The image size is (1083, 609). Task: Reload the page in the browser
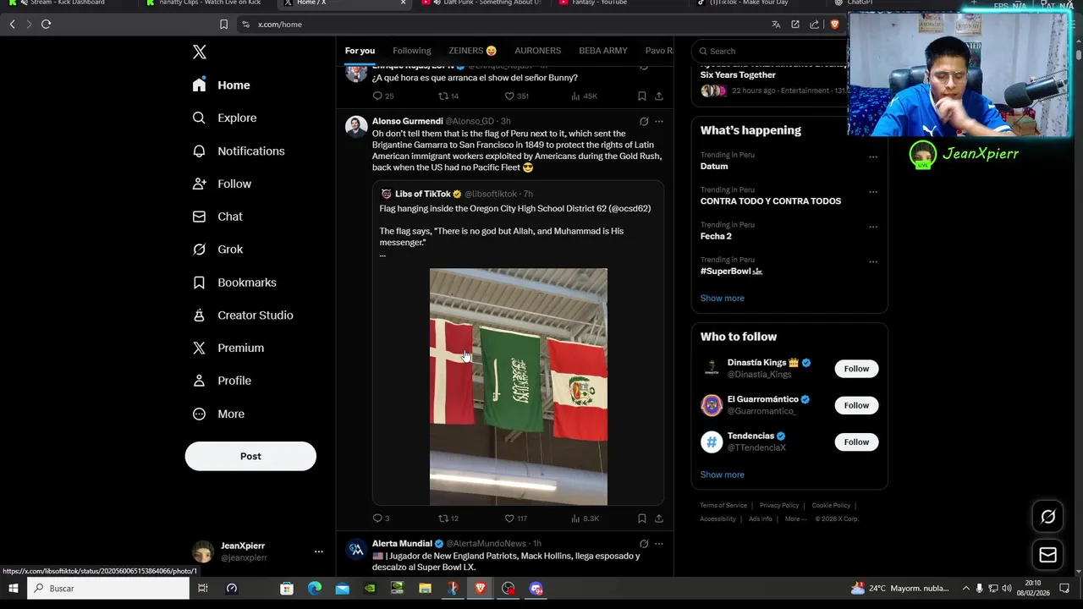pos(46,25)
